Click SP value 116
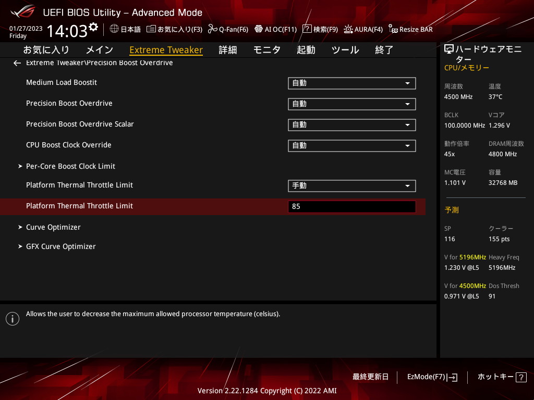This screenshot has height=400, width=534. pyautogui.click(x=450, y=239)
